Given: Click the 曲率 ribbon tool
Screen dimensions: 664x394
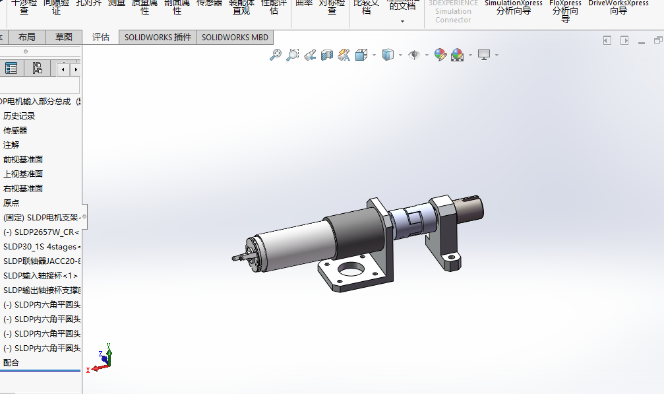Looking at the screenshot, I should click(303, 3).
